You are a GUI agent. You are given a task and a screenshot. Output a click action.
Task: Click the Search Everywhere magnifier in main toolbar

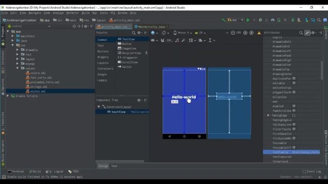pyautogui.click(x=319, y=20)
